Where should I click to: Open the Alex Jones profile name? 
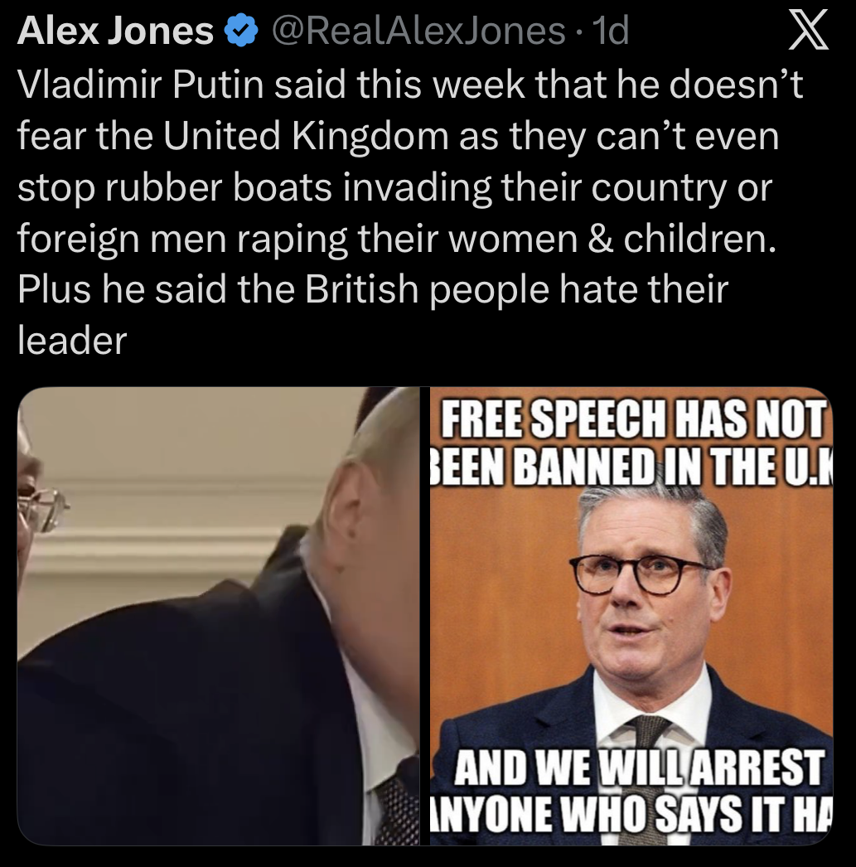[115, 31]
